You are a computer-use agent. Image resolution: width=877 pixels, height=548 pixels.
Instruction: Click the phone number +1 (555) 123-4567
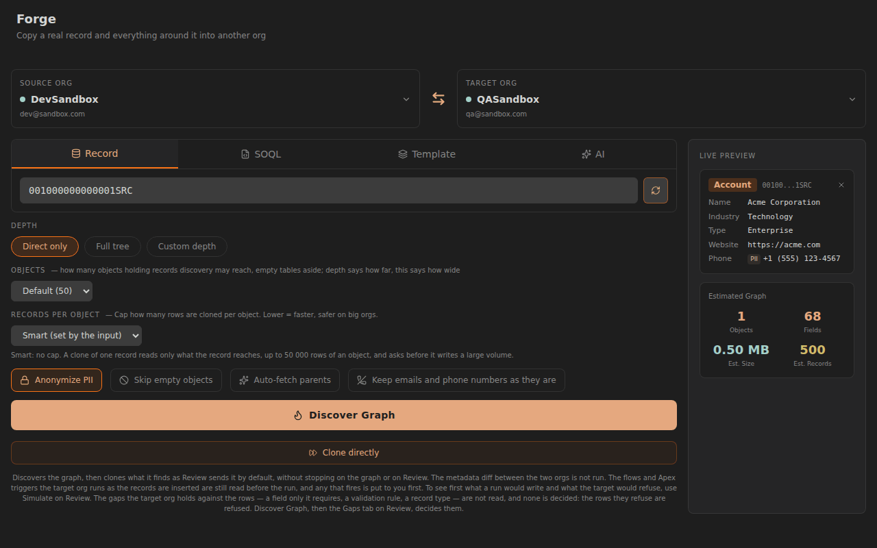point(802,259)
